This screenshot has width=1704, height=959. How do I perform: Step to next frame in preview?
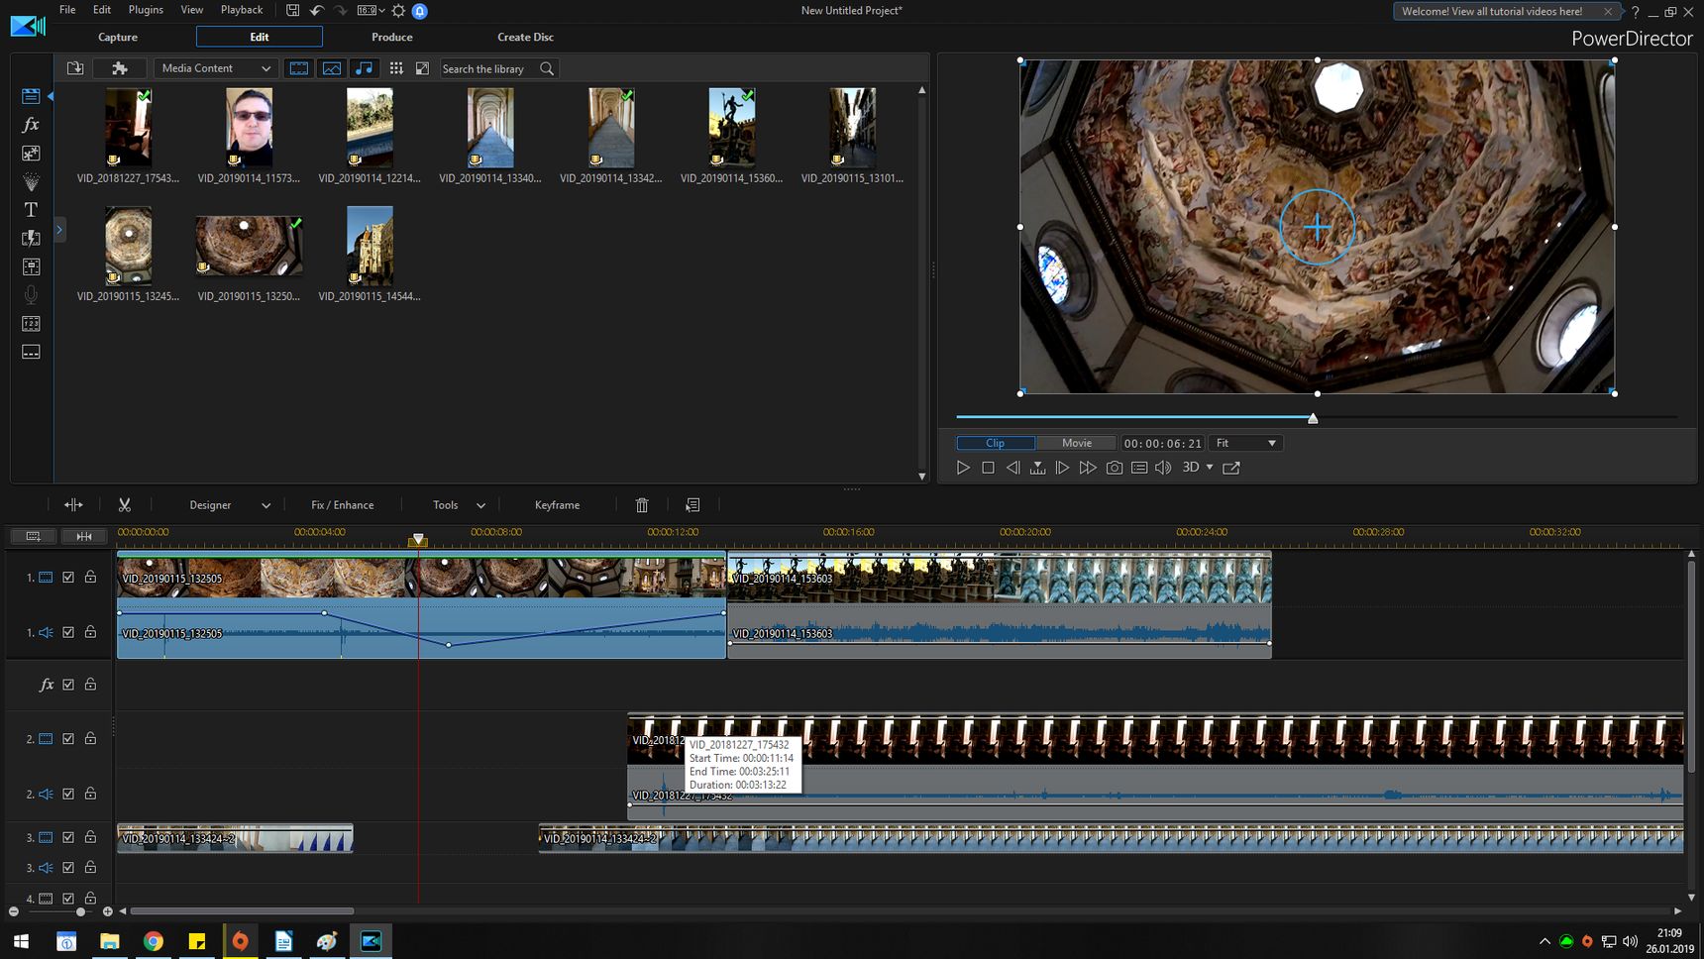point(1062,468)
